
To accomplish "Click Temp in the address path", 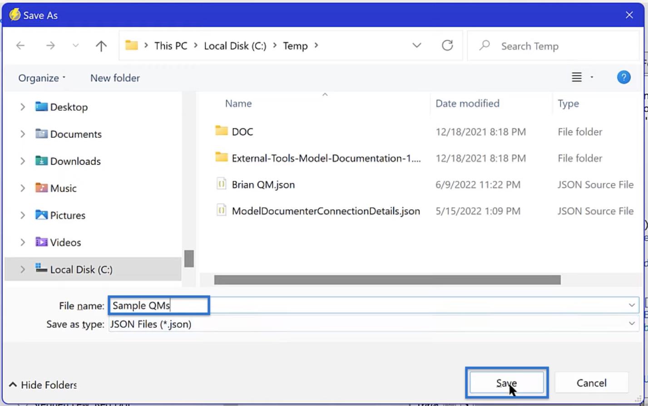I will 295,46.
